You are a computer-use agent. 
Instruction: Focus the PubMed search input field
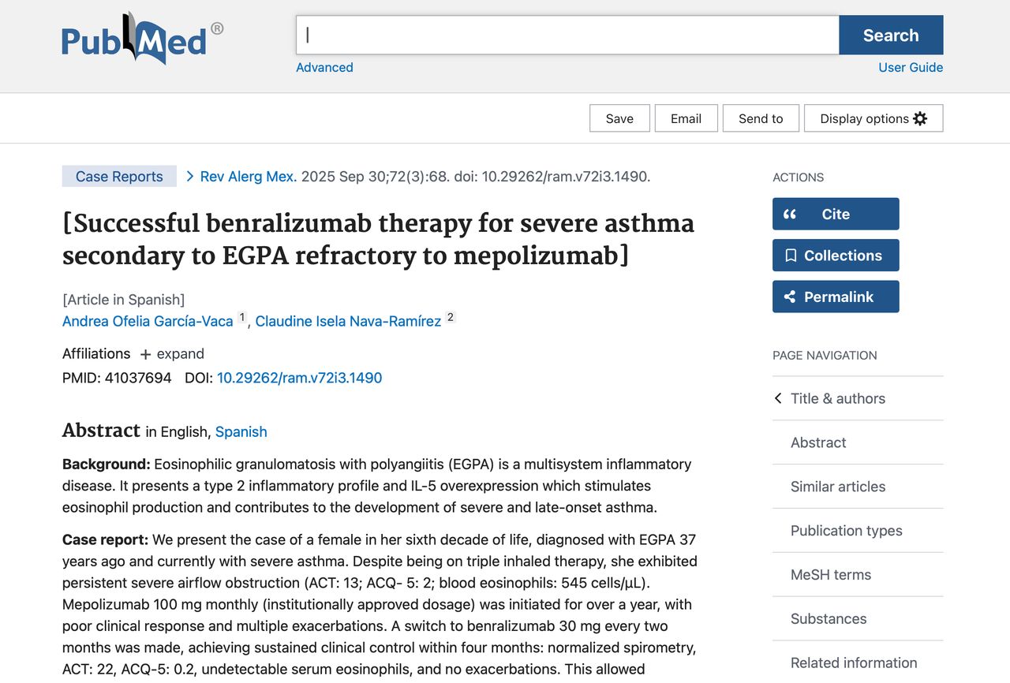click(x=567, y=35)
